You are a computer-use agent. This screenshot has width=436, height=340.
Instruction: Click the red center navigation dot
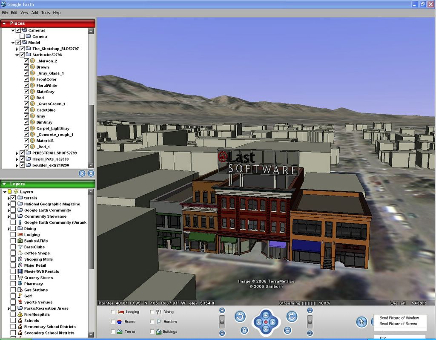coord(266,322)
